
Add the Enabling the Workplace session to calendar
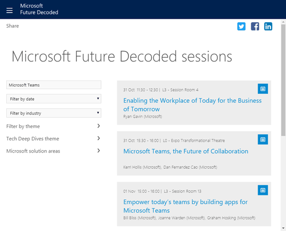click(x=263, y=89)
